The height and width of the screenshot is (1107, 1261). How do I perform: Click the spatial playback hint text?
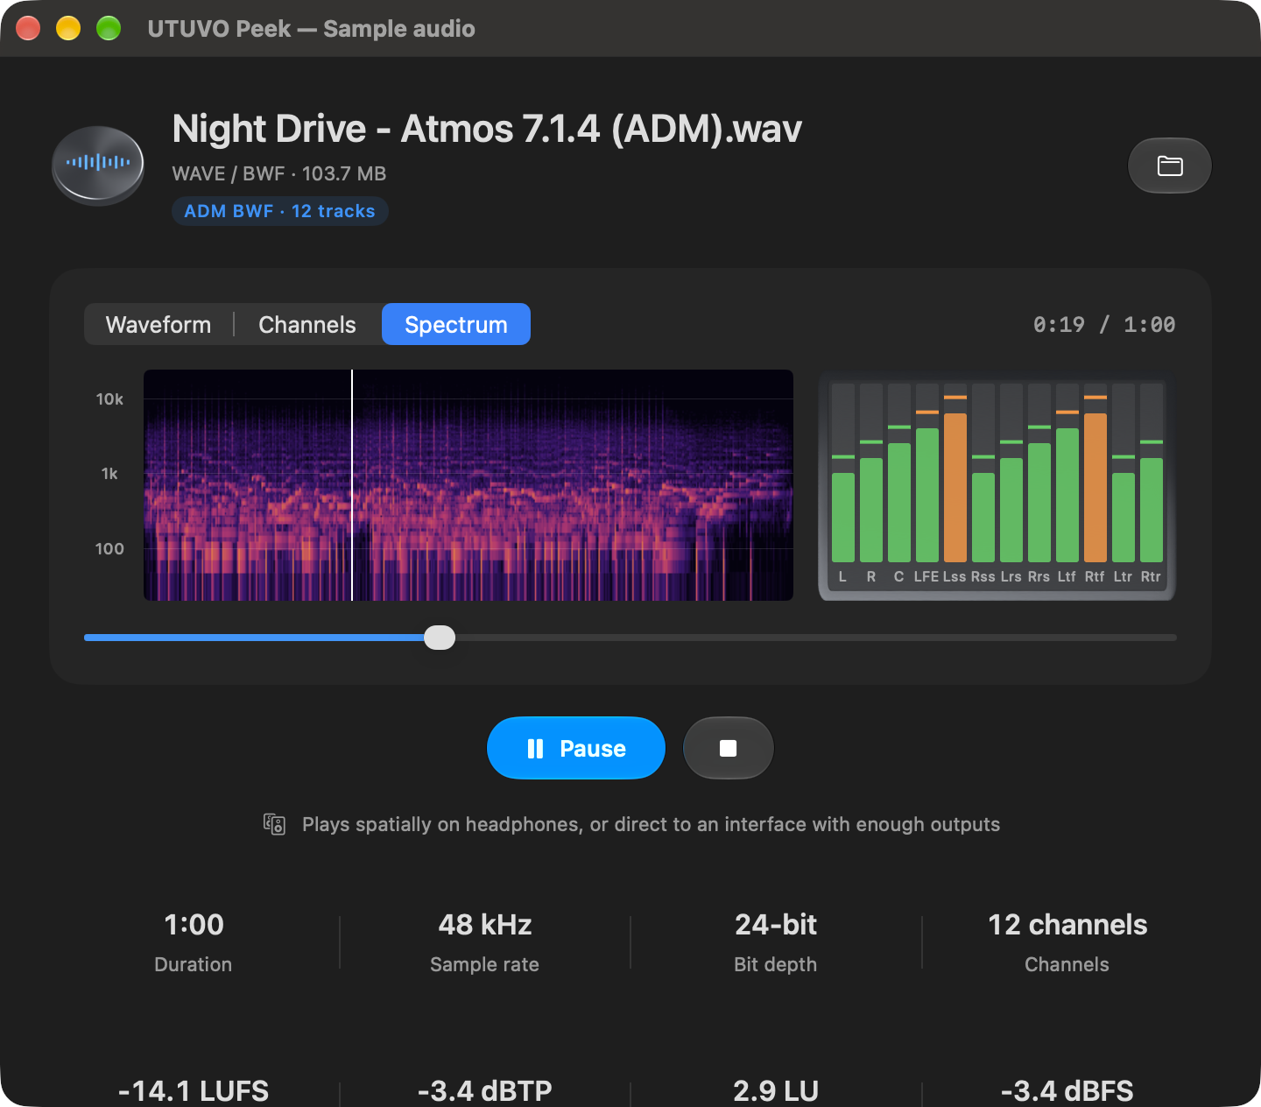tap(651, 824)
